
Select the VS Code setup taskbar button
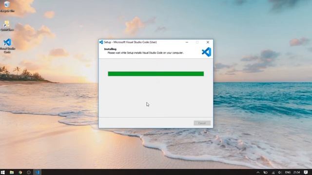pos(37,172)
